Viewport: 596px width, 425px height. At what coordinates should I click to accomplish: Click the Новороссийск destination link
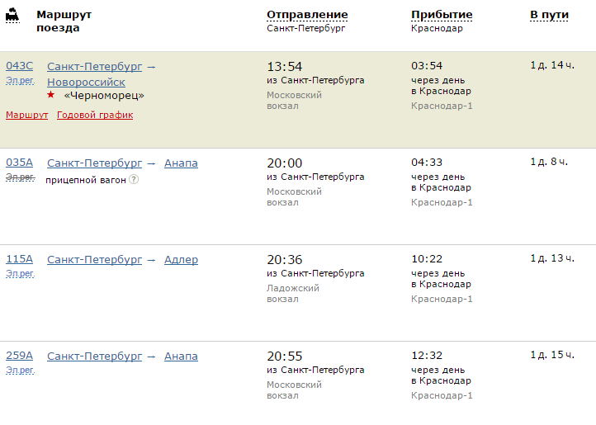[x=86, y=82]
